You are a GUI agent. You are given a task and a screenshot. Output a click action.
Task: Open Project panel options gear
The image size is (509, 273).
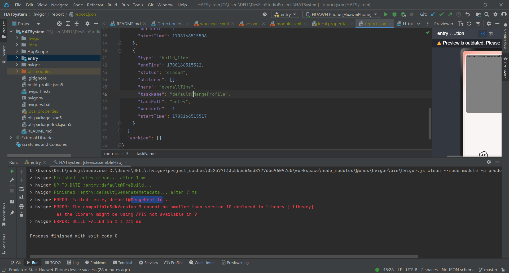click(87, 24)
